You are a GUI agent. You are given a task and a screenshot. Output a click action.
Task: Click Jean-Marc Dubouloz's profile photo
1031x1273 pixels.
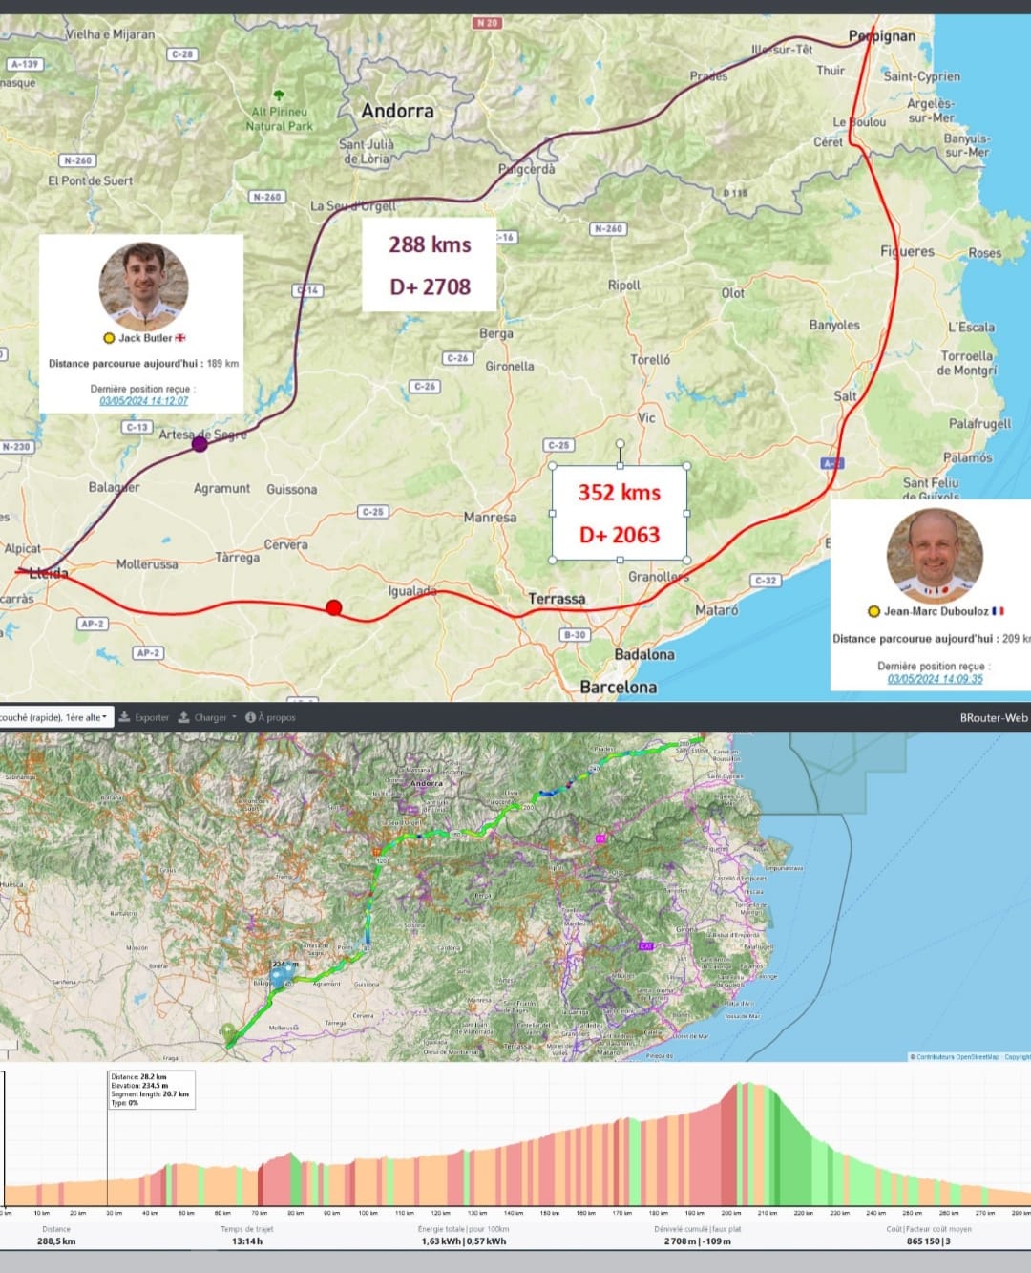click(935, 554)
